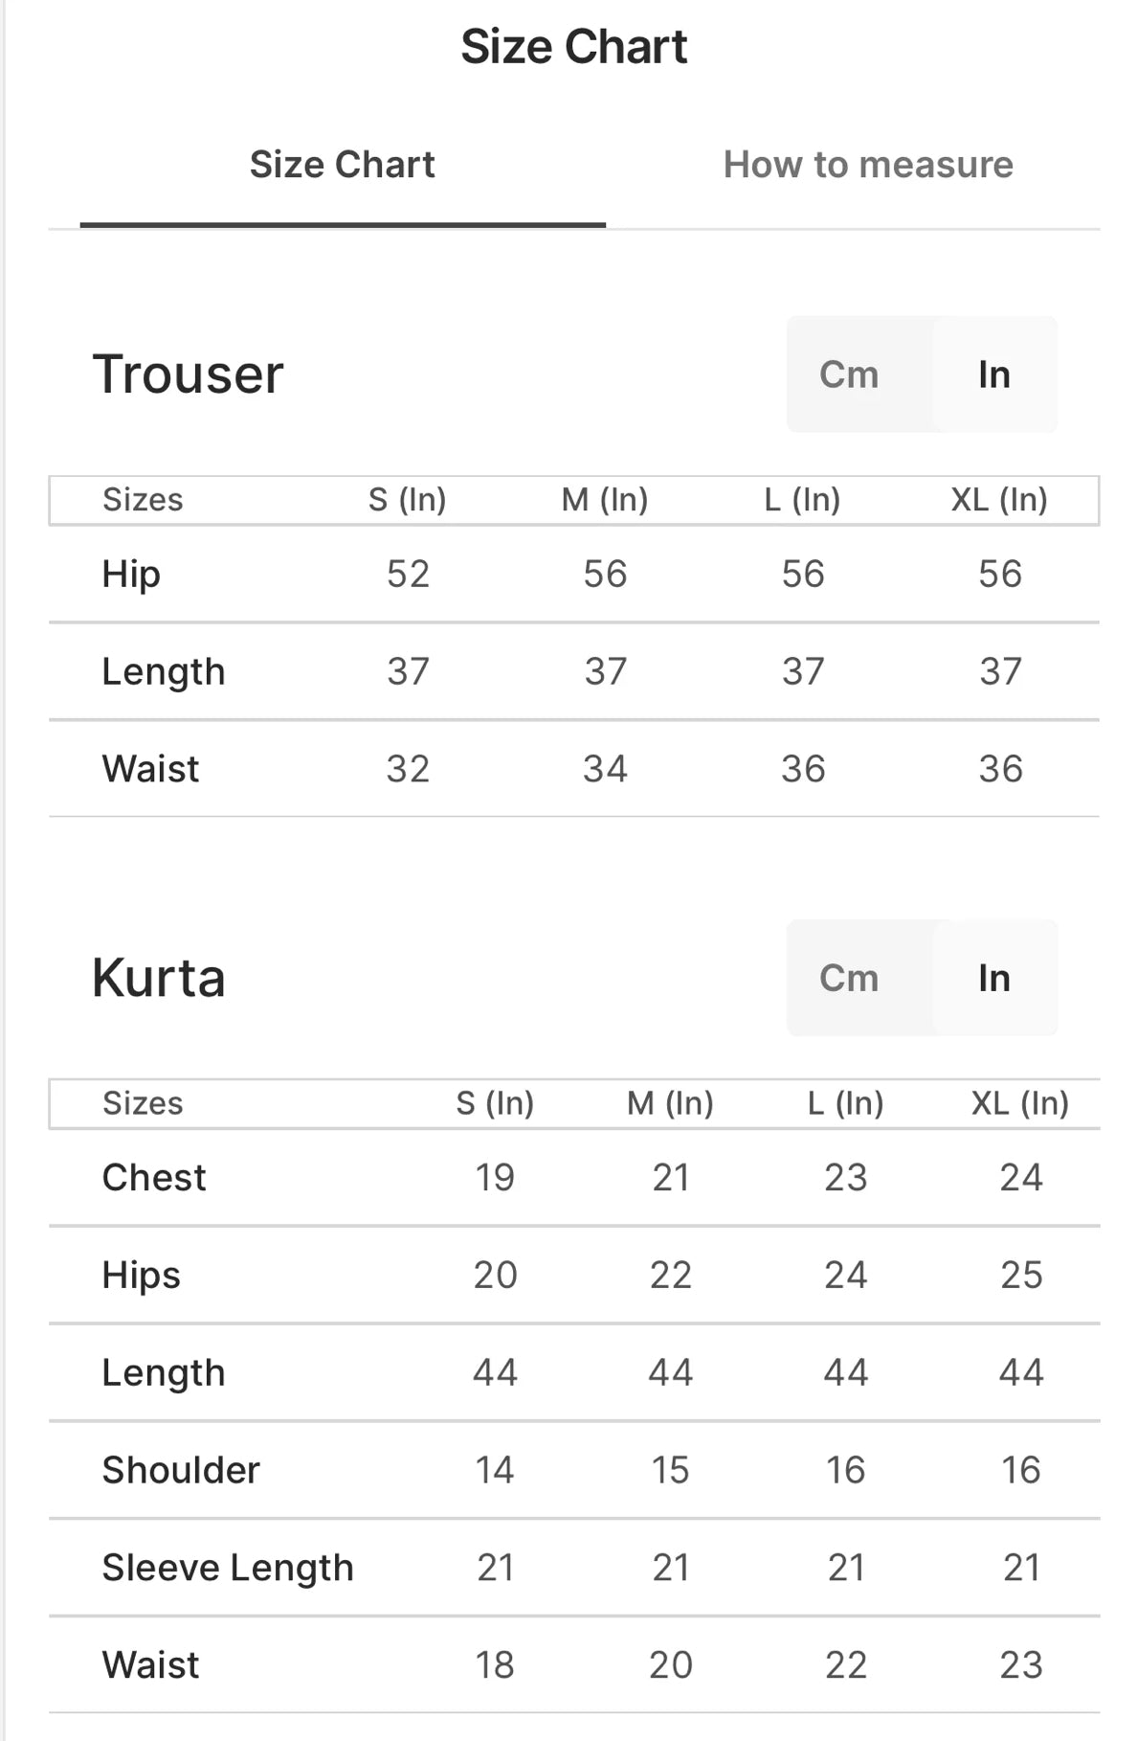Select the Kurta Chest row label
Image resolution: width=1137 pixels, height=1741 pixels.
coord(154,1177)
